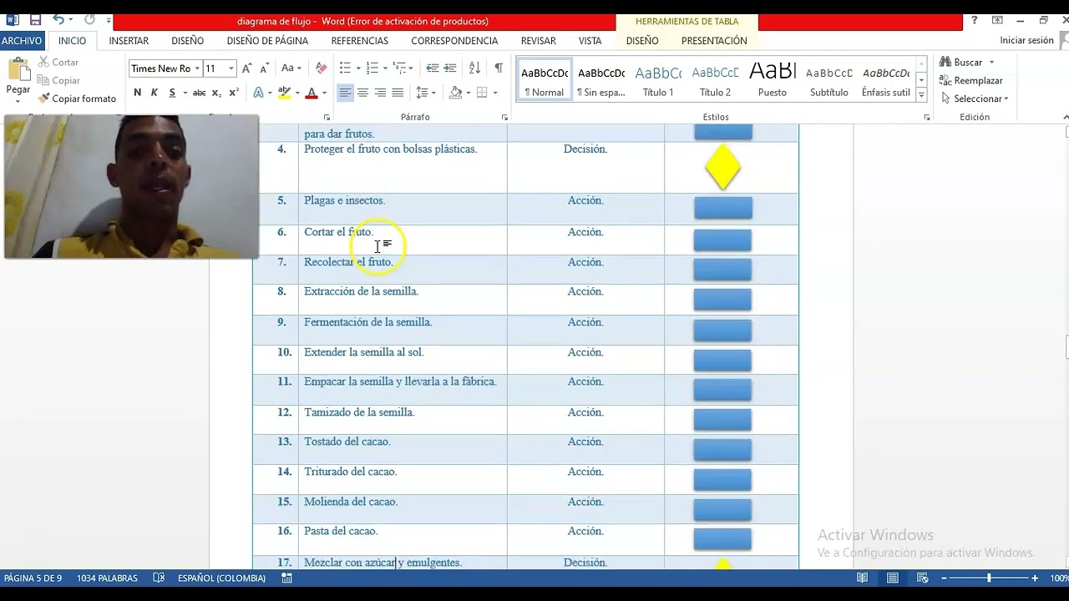Open the font color dropdown arrow
Image resolution: width=1069 pixels, height=601 pixels.
tap(324, 93)
